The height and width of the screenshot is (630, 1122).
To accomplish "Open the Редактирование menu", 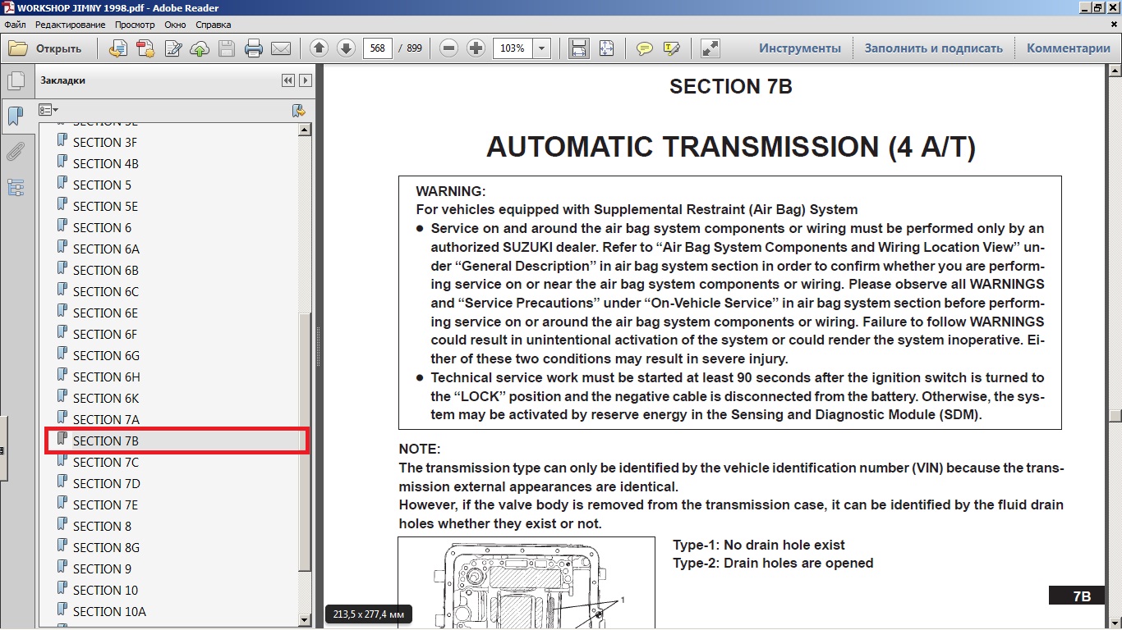I will [70, 25].
